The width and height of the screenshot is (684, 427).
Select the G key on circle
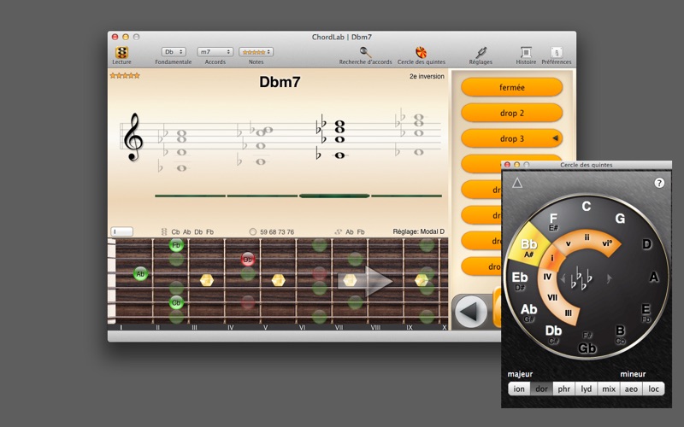(x=620, y=219)
